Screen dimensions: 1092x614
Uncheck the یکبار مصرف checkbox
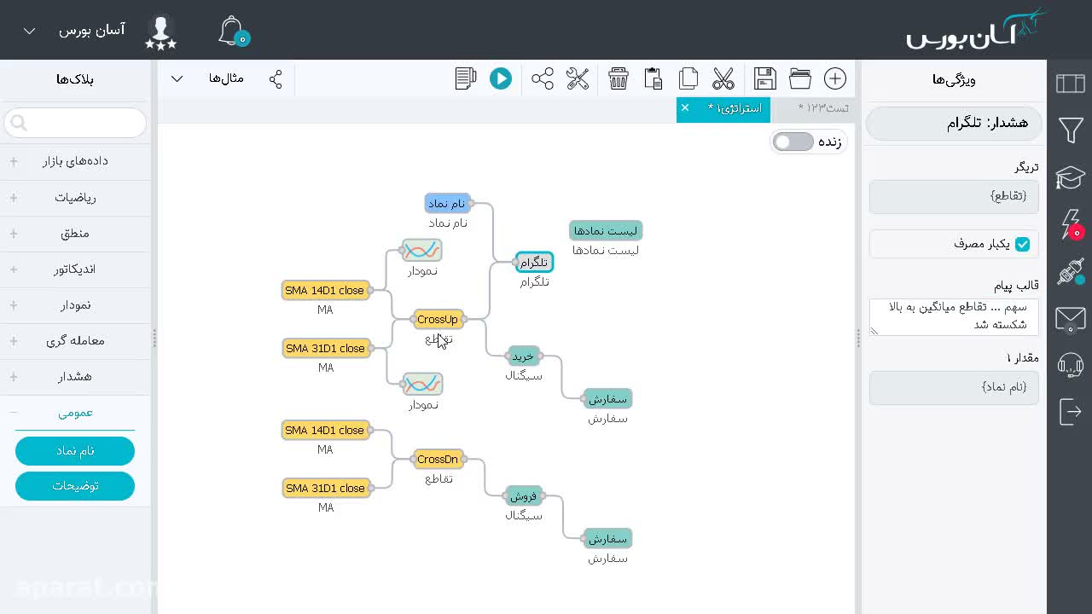coord(1022,244)
